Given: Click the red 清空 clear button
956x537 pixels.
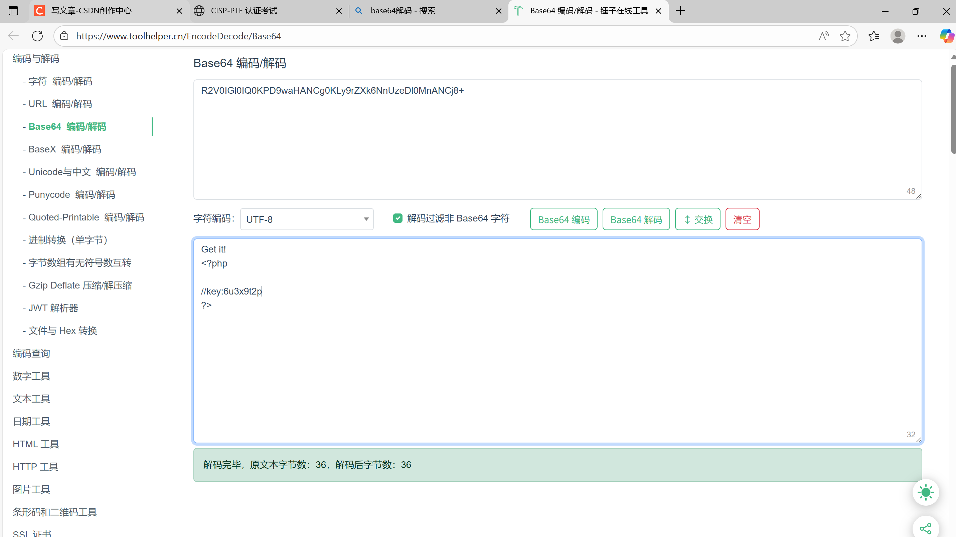Looking at the screenshot, I should (x=742, y=219).
